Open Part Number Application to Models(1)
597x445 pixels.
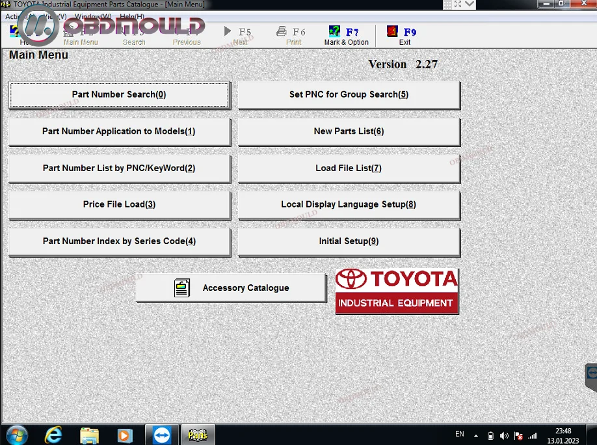point(120,132)
